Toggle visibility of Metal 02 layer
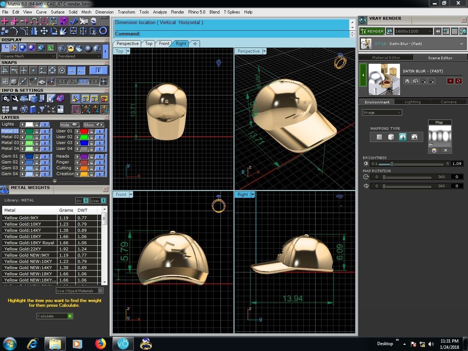Viewport: 468px width, 351px height. pos(45,137)
